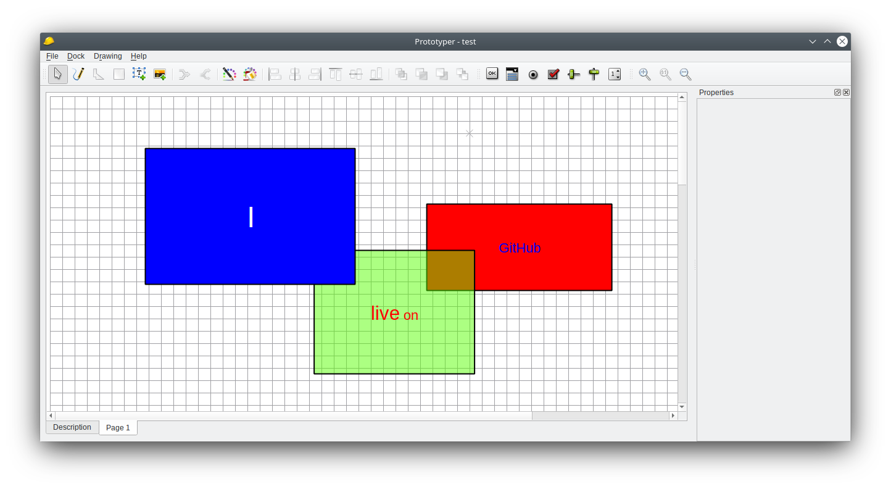Click the 'GitHub' text label
Viewport: 891px width, 489px height.
520,248
